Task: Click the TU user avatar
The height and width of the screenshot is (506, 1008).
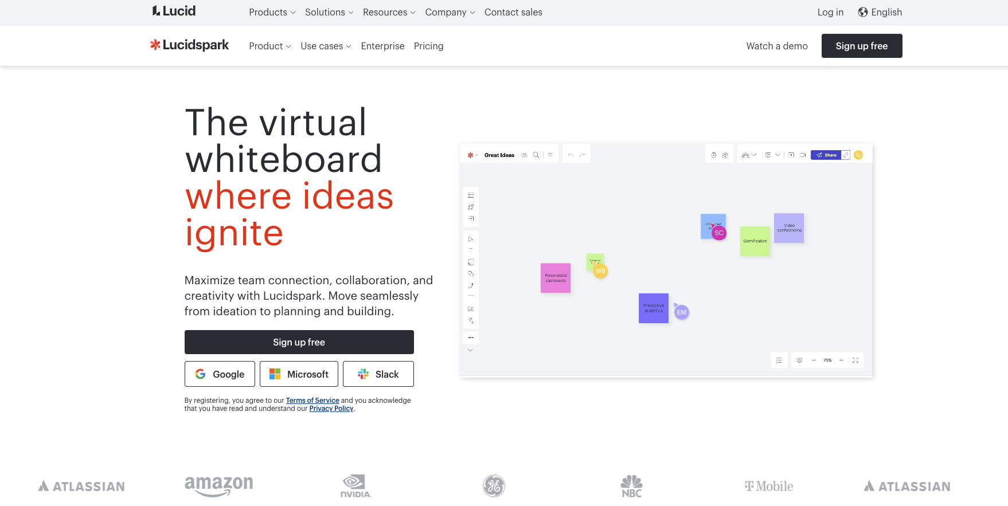Action: pos(858,155)
